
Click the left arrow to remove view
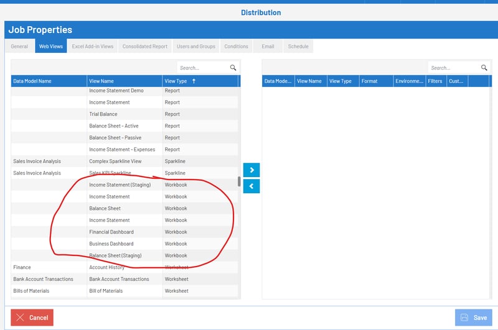pos(251,186)
